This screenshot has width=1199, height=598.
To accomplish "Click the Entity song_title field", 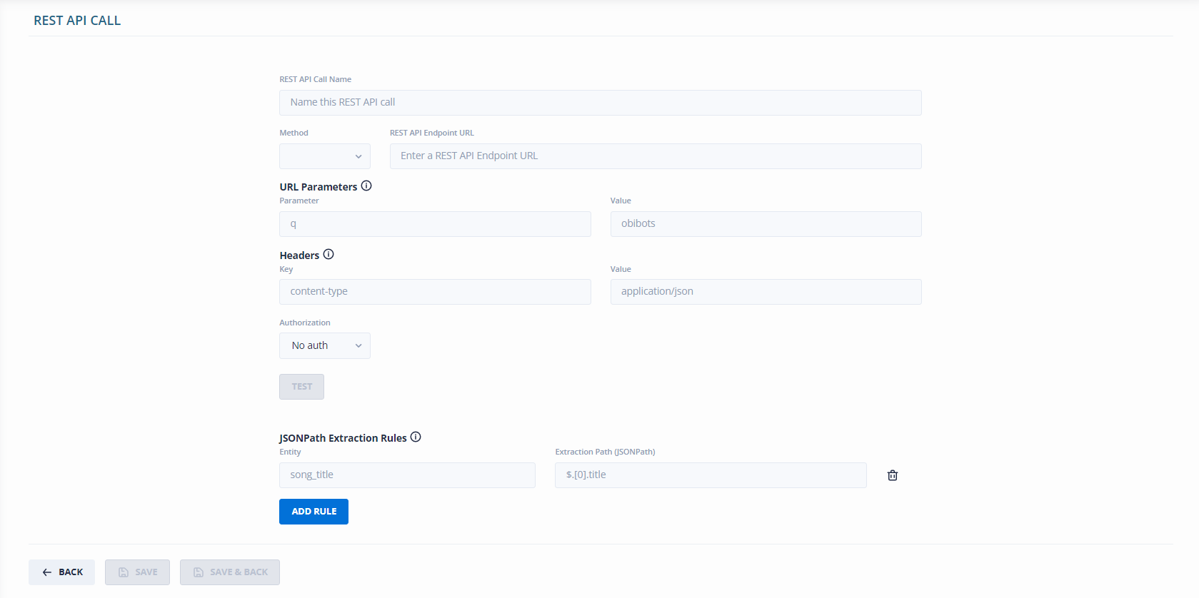I will point(407,475).
